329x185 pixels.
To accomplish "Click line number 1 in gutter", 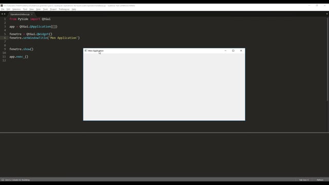I will (x=5, y=19).
